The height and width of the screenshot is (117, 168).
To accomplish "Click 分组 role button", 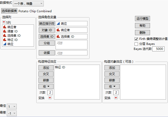I will coord(47,43).
